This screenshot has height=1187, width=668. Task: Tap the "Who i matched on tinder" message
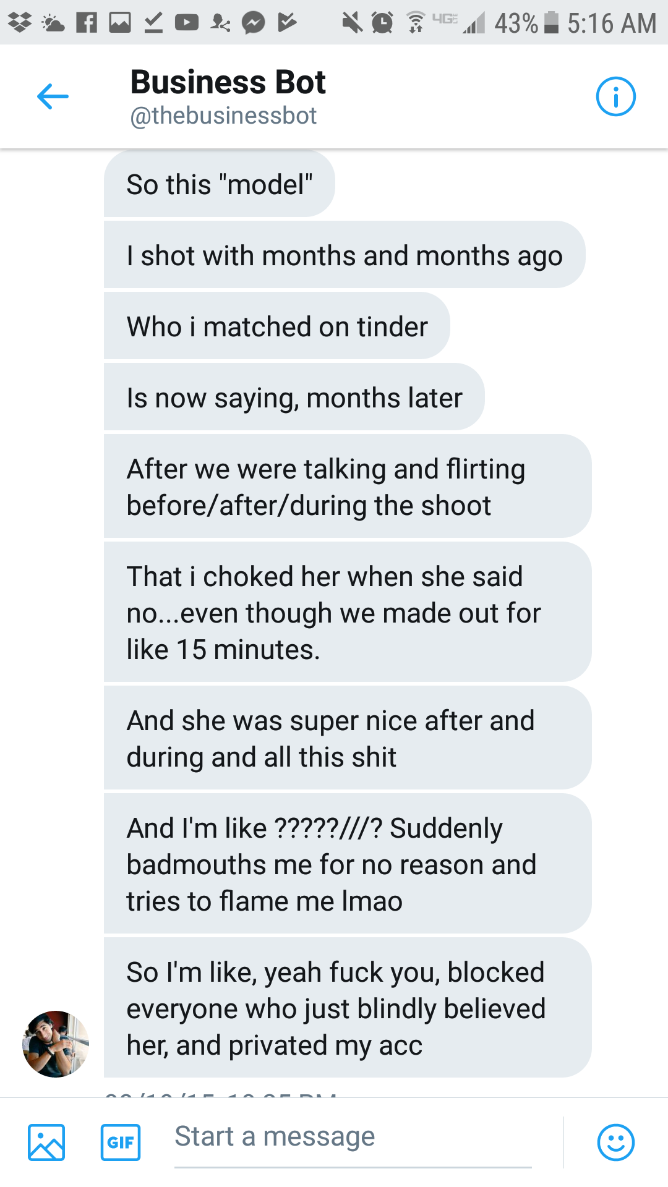[x=276, y=326]
